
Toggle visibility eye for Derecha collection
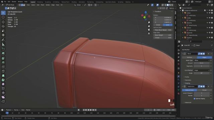[210, 23]
